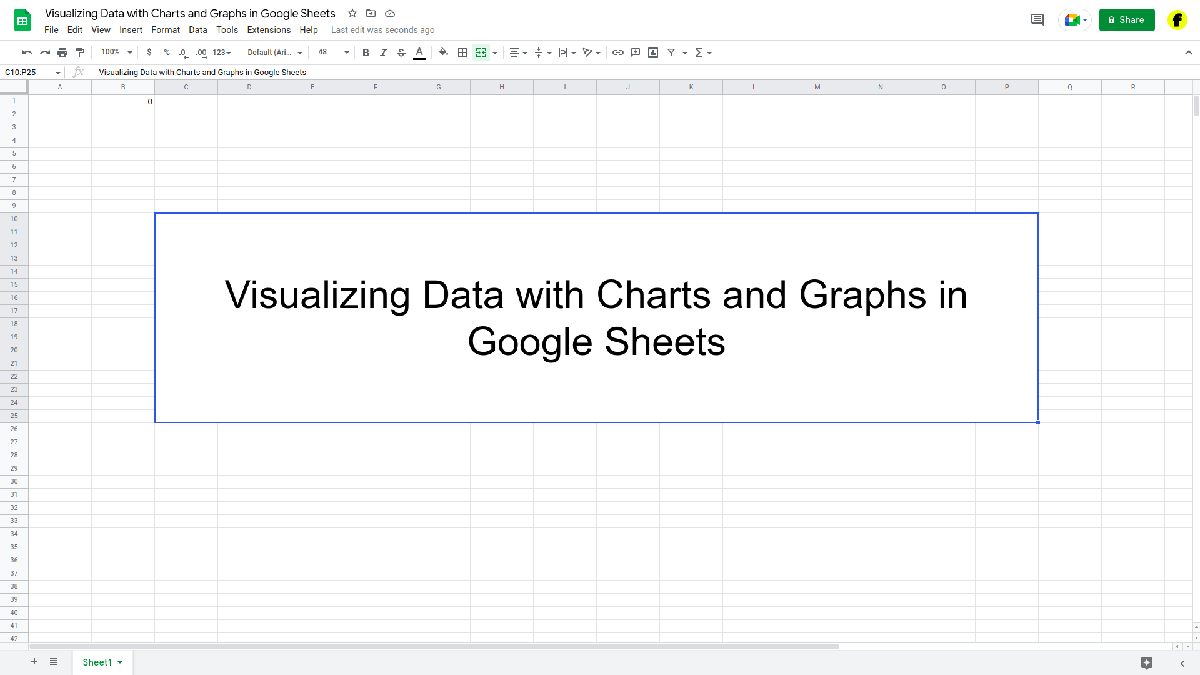Viewport: 1200px width, 675px height.
Task: Open 'Last edit was seconds ago' link
Action: point(382,30)
